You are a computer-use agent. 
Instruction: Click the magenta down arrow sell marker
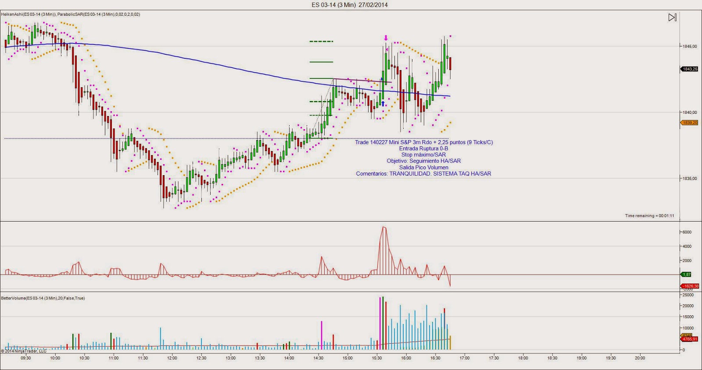[386, 38]
